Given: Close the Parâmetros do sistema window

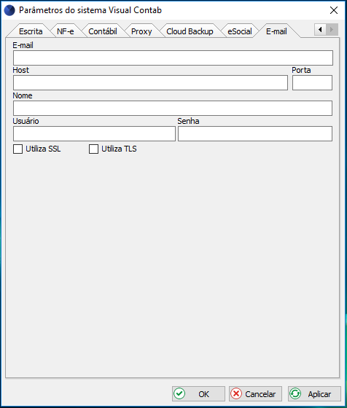Looking at the screenshot, I should pyautogui.click(x=334, y=10).
